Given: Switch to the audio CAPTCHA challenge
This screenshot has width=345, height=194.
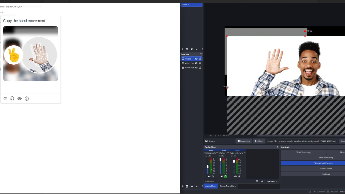Looking at the screenshot, I should point(12,99).
